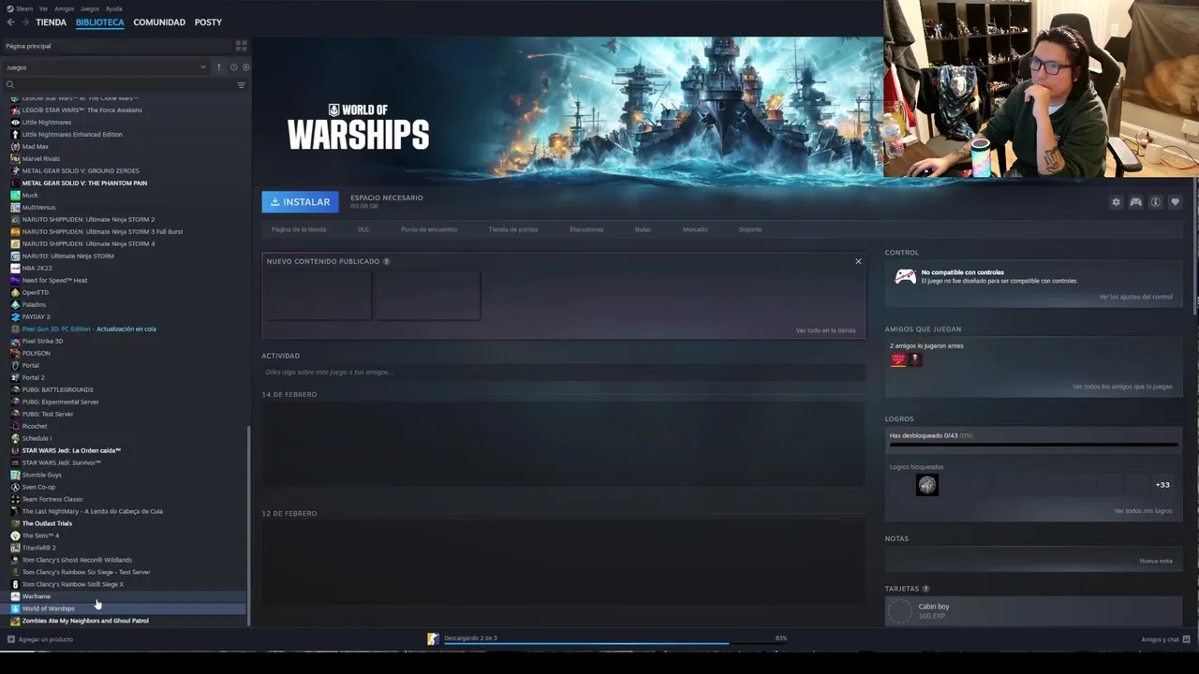
Task: Click The Sims 4 green icon
Action: 15,535
